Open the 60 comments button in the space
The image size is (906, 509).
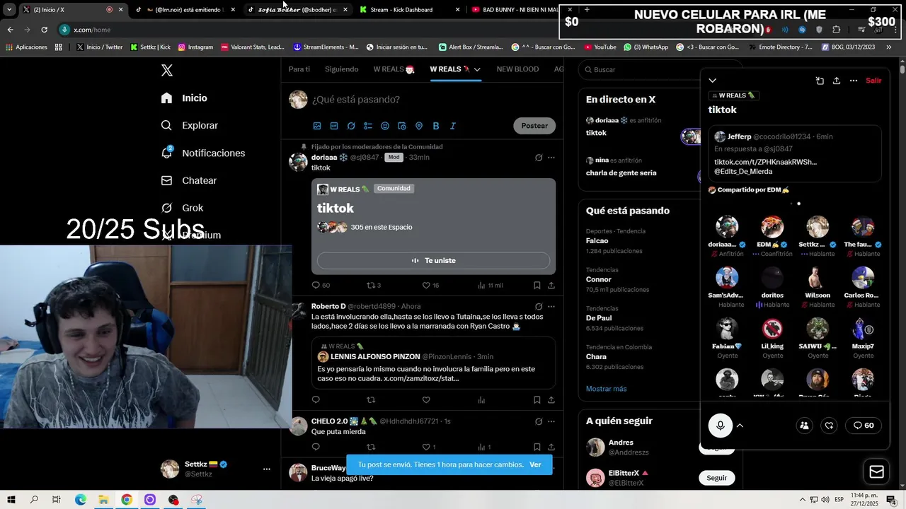pyautogui.click(x=864, y=426)
